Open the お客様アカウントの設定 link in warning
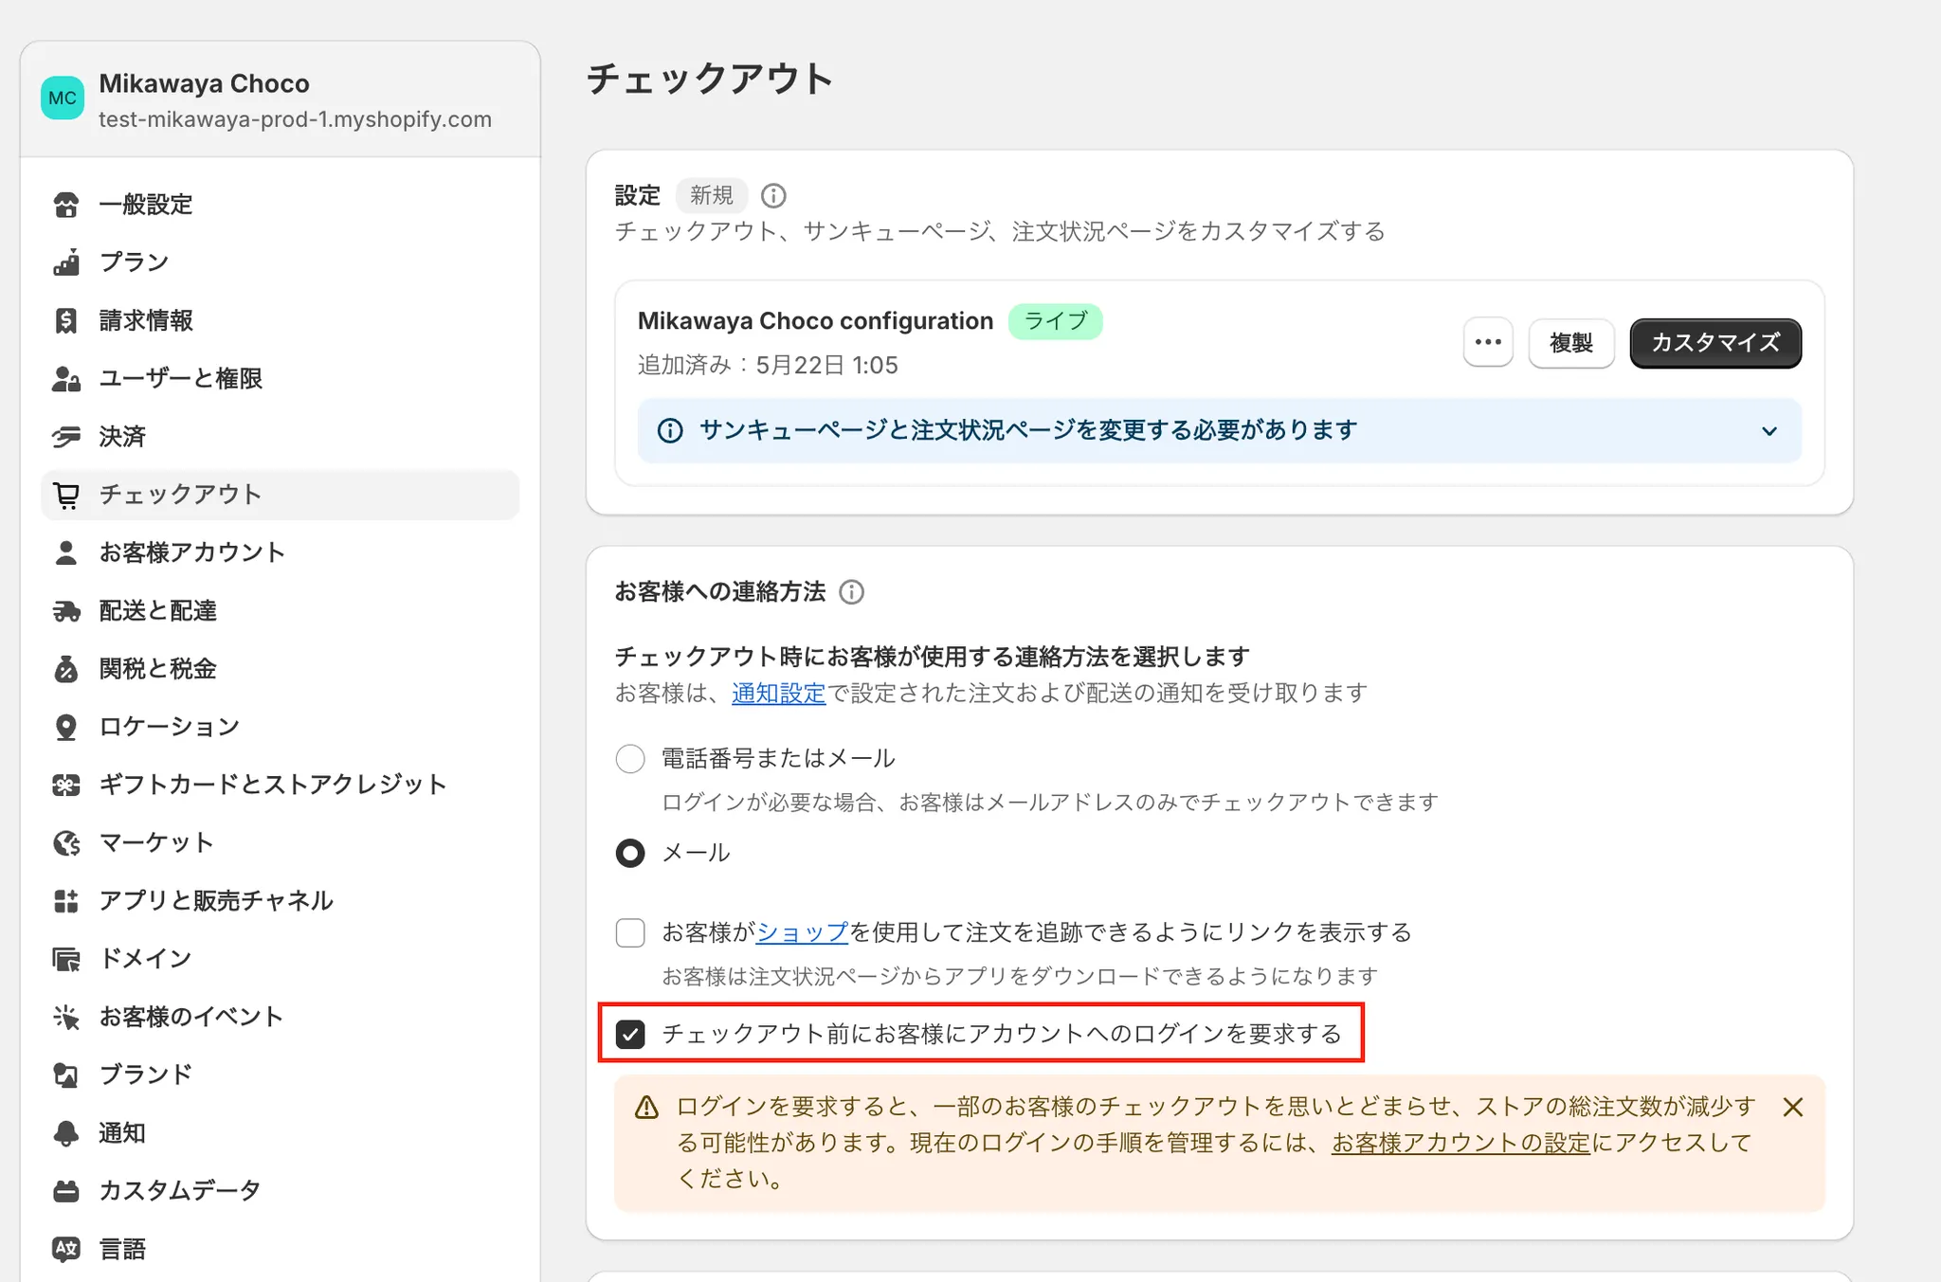The width and height of the screenshot is (1941, 1282). (x=1460, y=1143)
